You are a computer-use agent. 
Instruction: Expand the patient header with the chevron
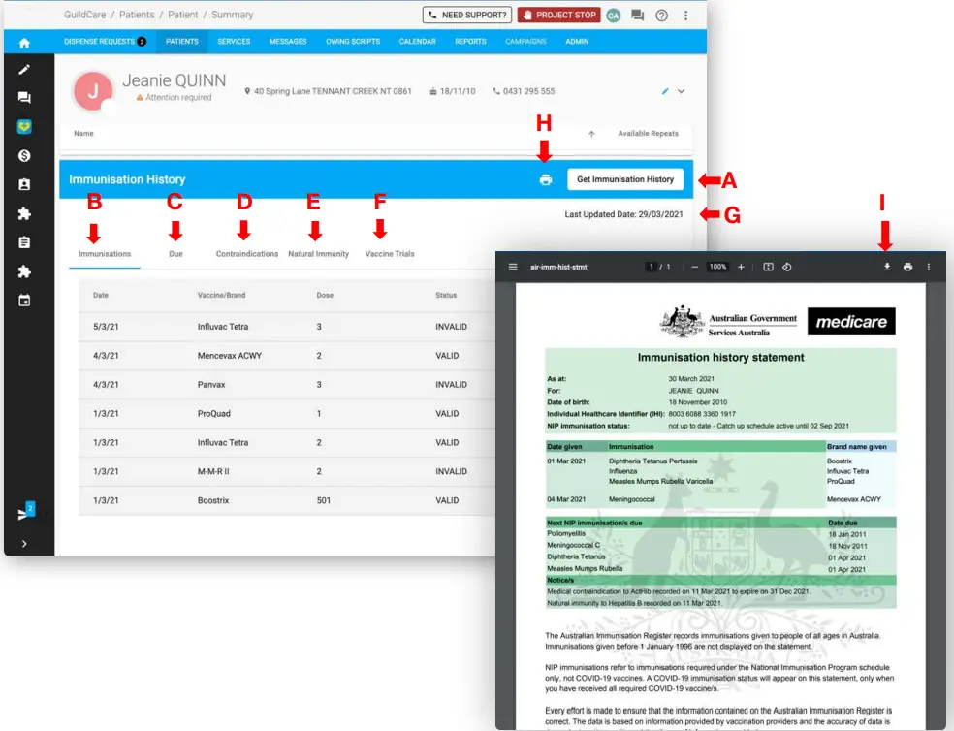(682, 90)
